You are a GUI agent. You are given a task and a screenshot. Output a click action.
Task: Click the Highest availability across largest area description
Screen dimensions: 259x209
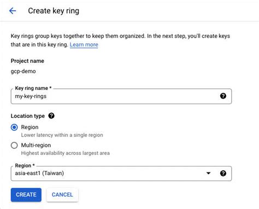66,153
